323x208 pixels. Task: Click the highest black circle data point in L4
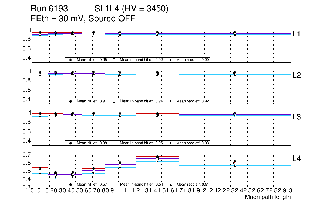(x=157, y=157)
